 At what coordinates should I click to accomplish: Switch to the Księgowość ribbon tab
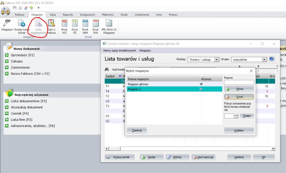point(87,15)
